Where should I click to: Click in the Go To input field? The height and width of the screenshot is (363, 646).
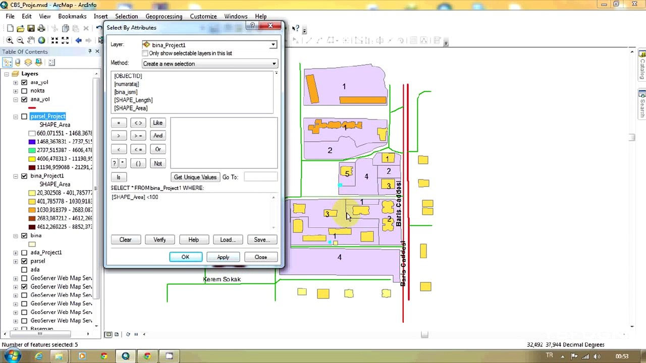(x=260, y=177)
